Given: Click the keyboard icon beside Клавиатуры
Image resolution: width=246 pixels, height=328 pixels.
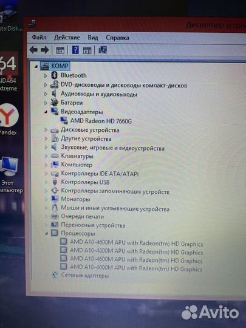Looking at the screenshot, I should coord(55,156).
